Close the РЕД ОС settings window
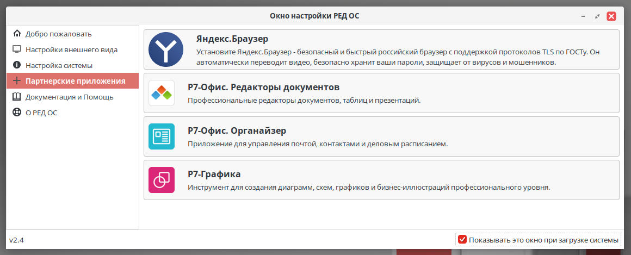This screenshot has width=631, height=255. pyautogui.click(x=611, y=16)
